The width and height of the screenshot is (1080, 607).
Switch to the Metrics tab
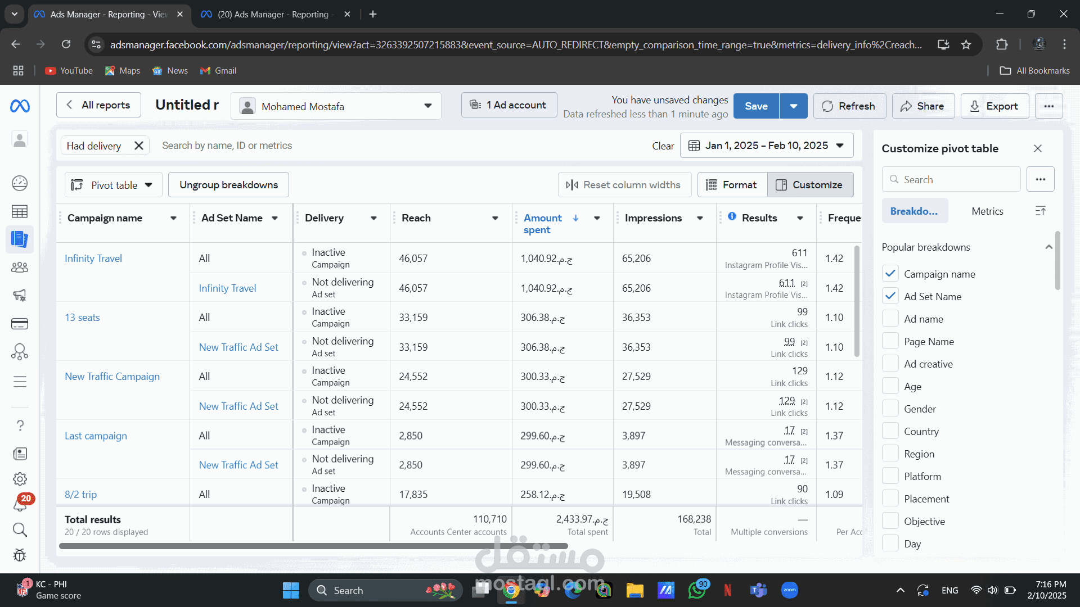987,211
